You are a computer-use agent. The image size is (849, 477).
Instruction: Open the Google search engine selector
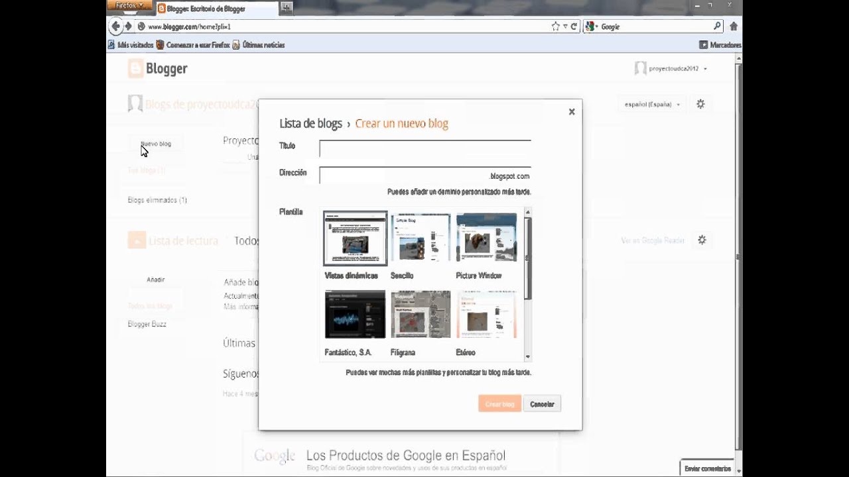click(x=590, y=26)
